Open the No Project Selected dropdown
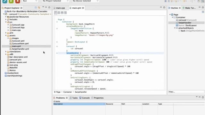Viewport: 205px width, 115px height. click(x=55, y=1)
